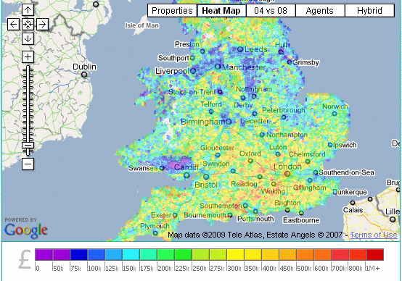This screenshot has height=281, width=402.
Task: Open the 04 vs 08 tab
Action: click(x=271, y=11)
